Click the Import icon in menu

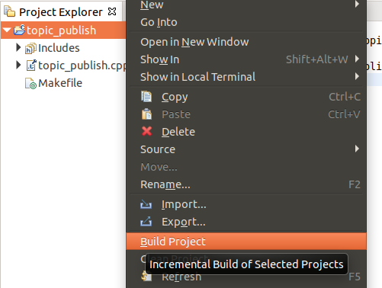pyautogui.click(x=146, y=204)
